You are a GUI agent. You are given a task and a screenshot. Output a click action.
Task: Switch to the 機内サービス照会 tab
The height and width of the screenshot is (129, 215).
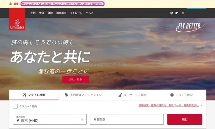(x=132, y=95)
